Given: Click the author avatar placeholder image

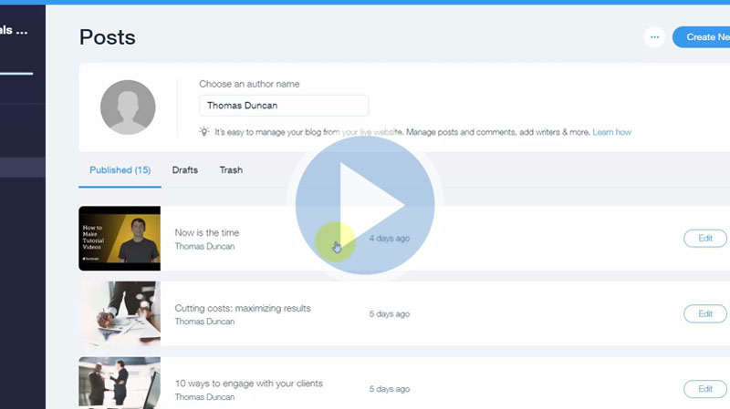Looking at the screenshot, I should pos(128,107).
